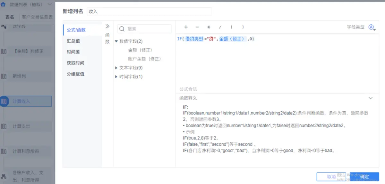
Task: Insert the minus operator into formula
Action: tap(197, 27)
